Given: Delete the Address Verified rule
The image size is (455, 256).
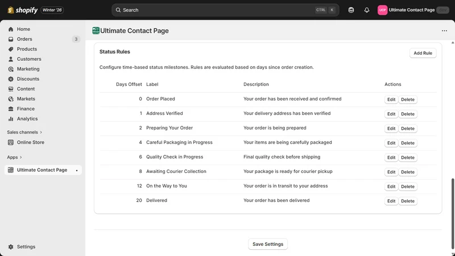Looking at the screenshot, I should pyautogui.click(x=408, y=114).
